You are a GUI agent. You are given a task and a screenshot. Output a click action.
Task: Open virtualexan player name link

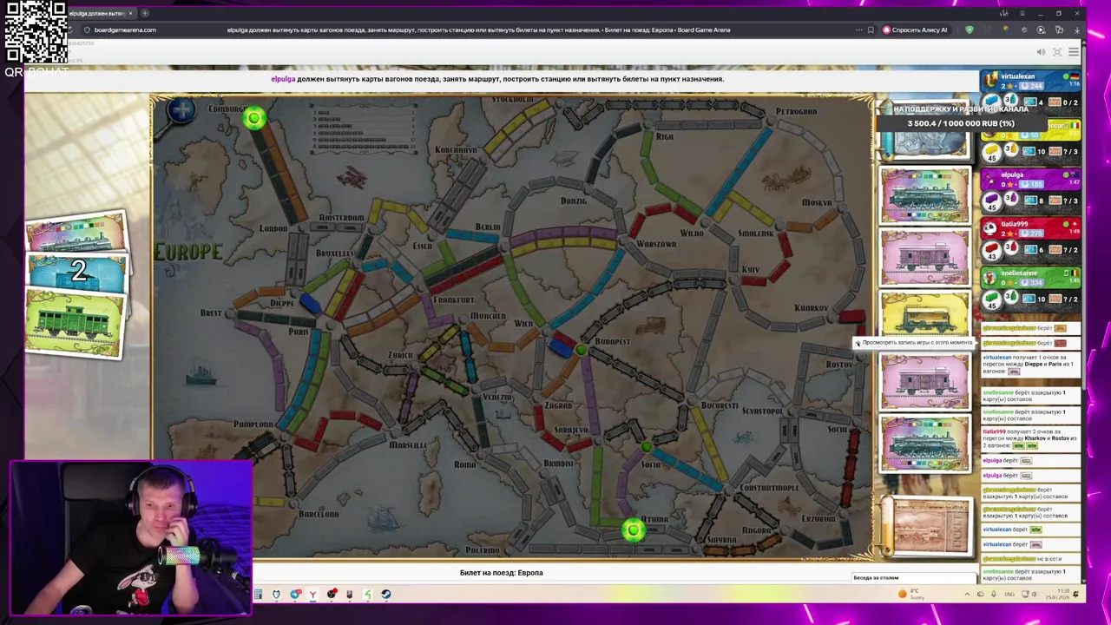coord(1018,76)
